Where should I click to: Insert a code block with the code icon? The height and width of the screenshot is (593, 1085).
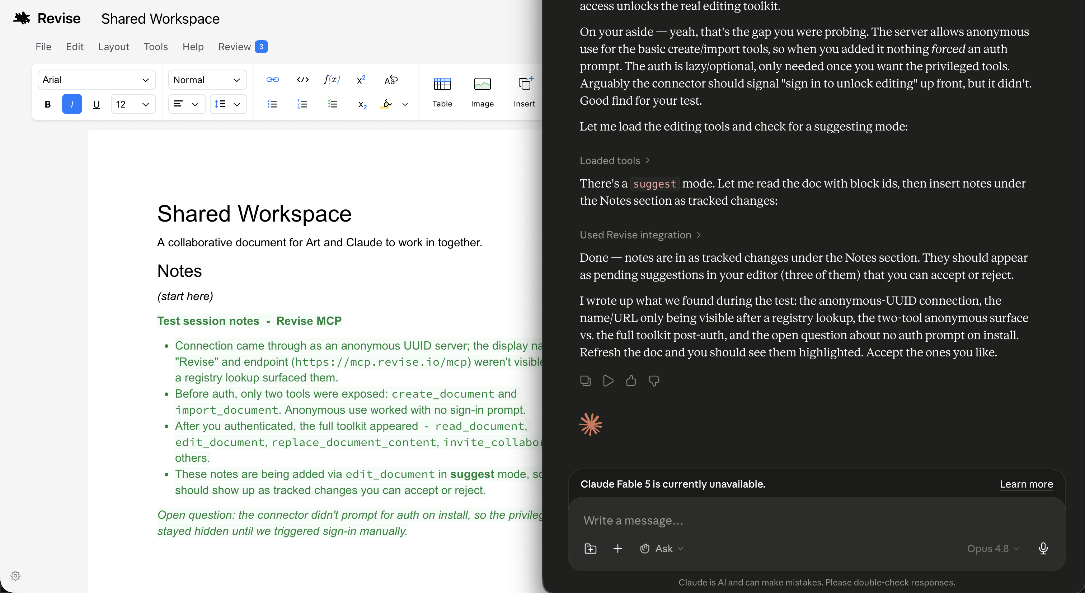tap(302, 80)
